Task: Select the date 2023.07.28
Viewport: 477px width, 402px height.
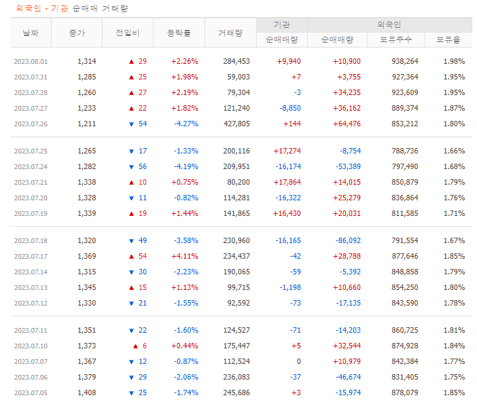Action: click(31, 92)
